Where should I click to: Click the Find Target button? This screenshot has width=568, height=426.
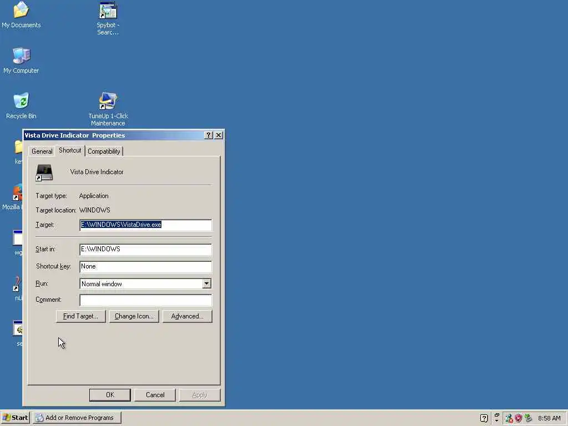pyautogui.click(x=81, y=316)
